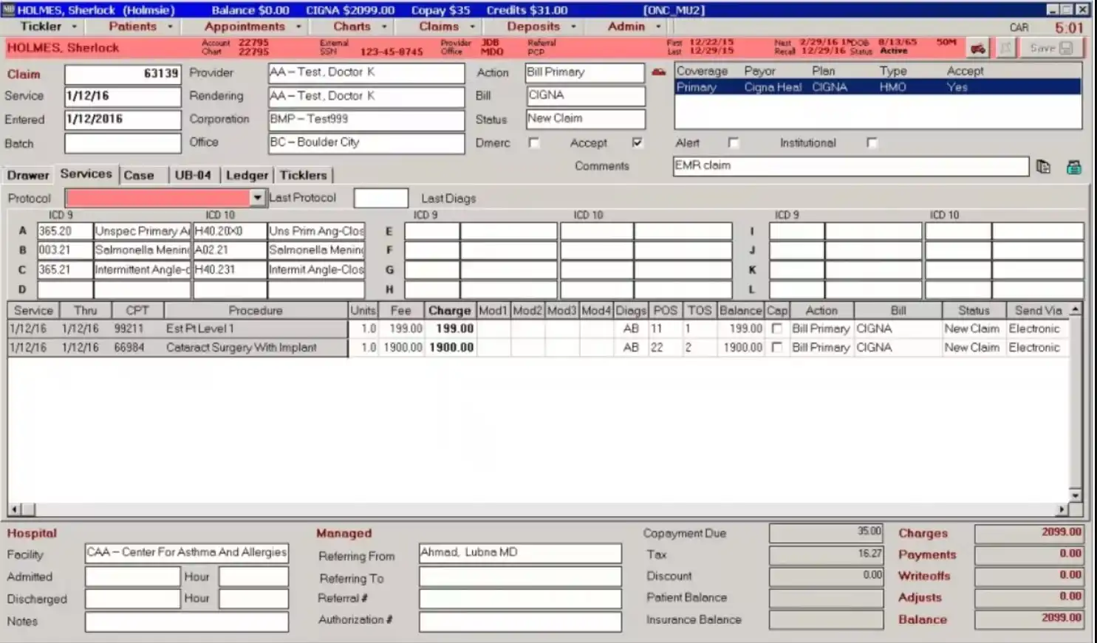The width and height of the screenshot is (1097, 643).
Task: Click the copy icon next to Comments field
Action: (x=1044, y=167)
